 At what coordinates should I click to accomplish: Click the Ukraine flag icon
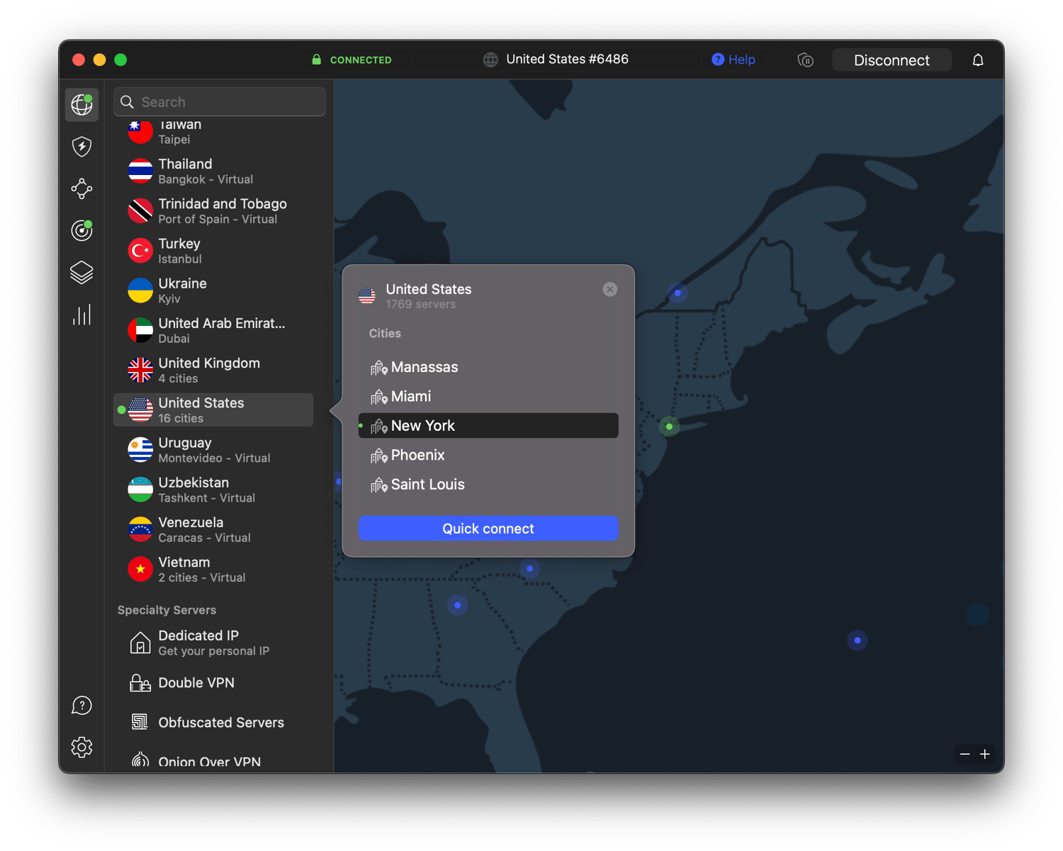140,291
